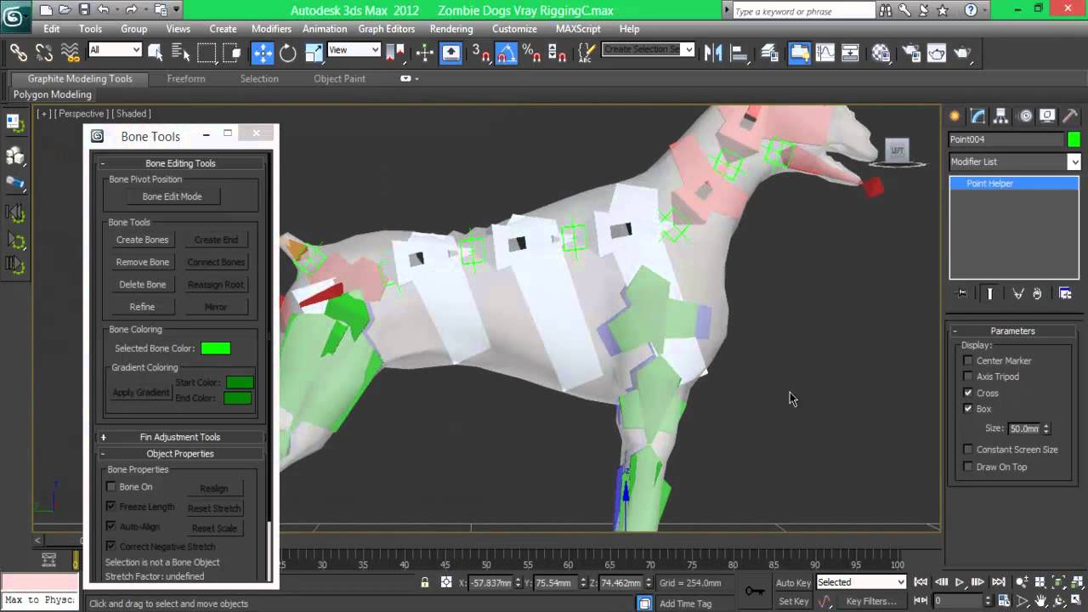Click the Unlink Selection icon
The width and height of the screenshot is (1088, 612).
(44, 53)
